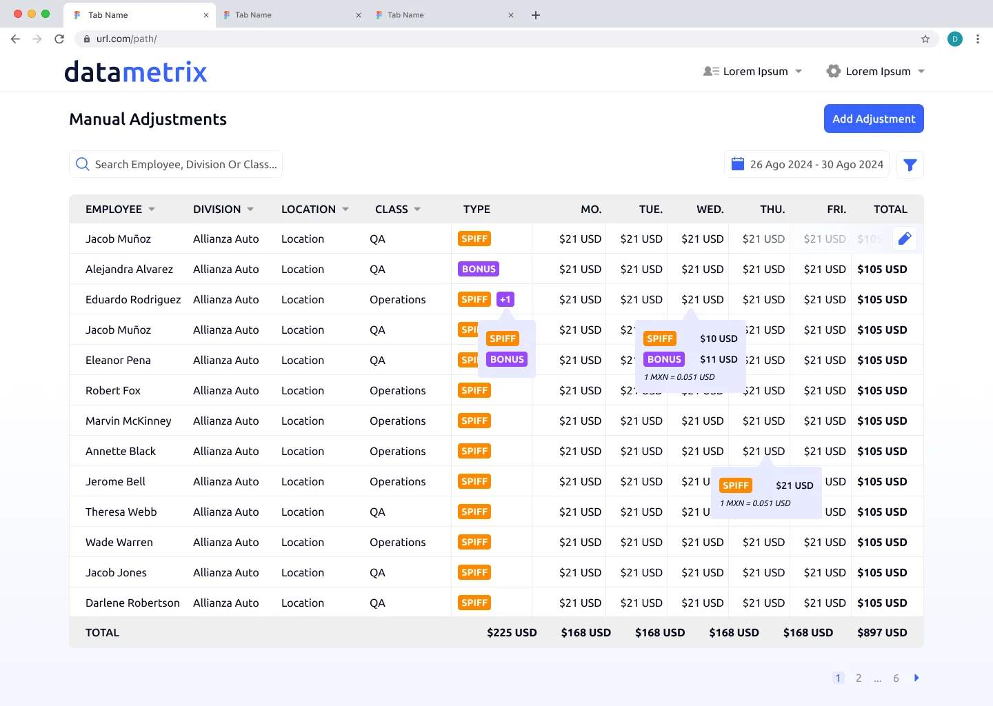This screenshot has height=706, width=993.
Task: Open profile avatar D
Action: tap(955, 39)
